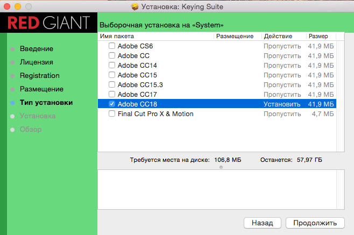Select the Тип установки step in sidebar
Viewport: 354px width, 235px height.
[x=46, y=103]
